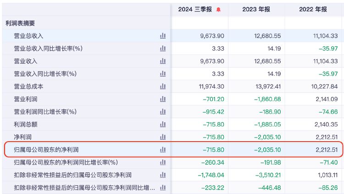Image resolution: width=344 pixels, height=194 pixels.
Task: Show chart for 扣除非经常性损益后的归属母公司股东净利润
Action: click(163, 175)
